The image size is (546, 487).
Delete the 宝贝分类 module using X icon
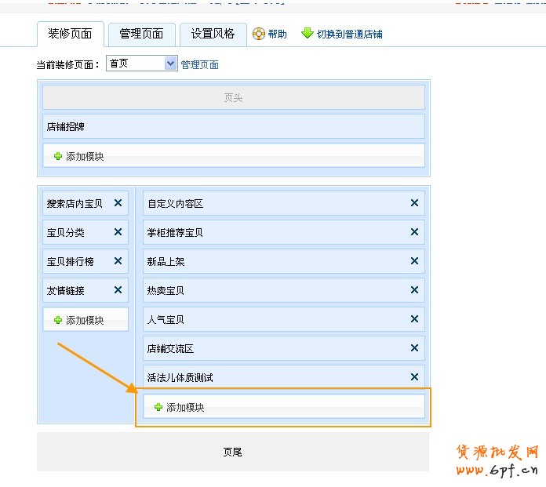click(118, 232)
